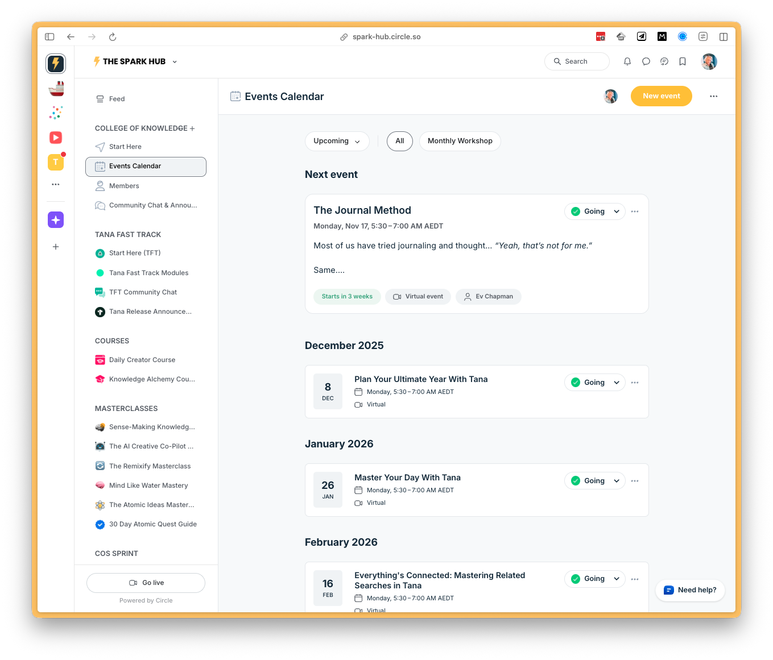
Task: Open The Journal Method event title
Action: tap(362, 210)
